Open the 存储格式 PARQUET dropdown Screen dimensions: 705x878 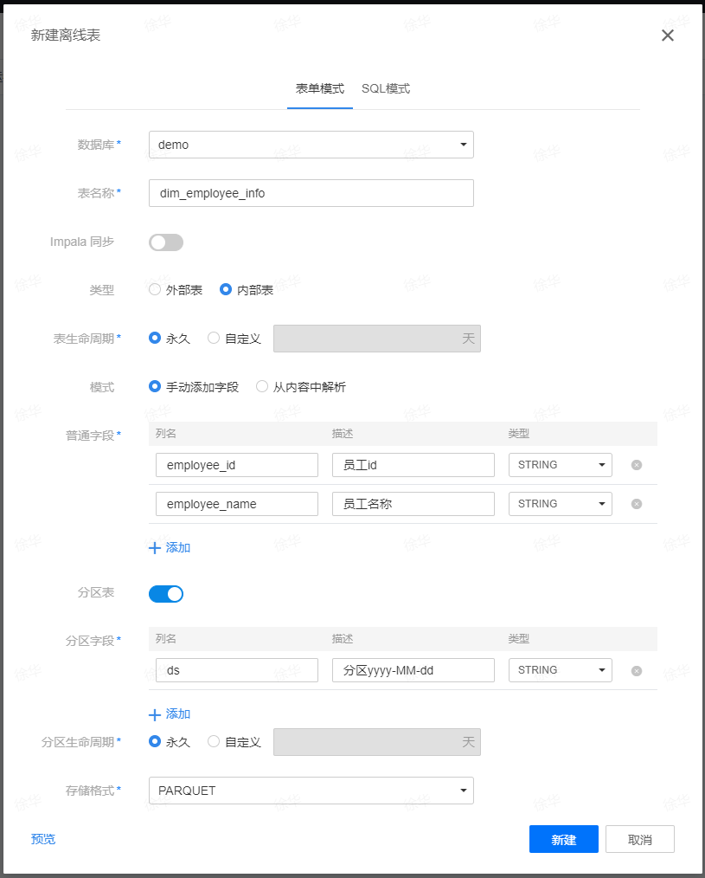[x=311, y=791]
